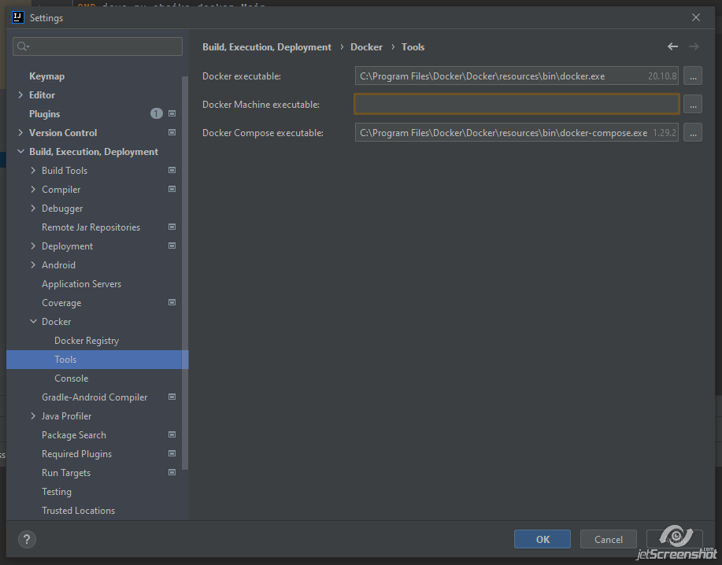
Task: Click the project-level icon next to Gradle-Android Compiler
Action: pos(172,397)
